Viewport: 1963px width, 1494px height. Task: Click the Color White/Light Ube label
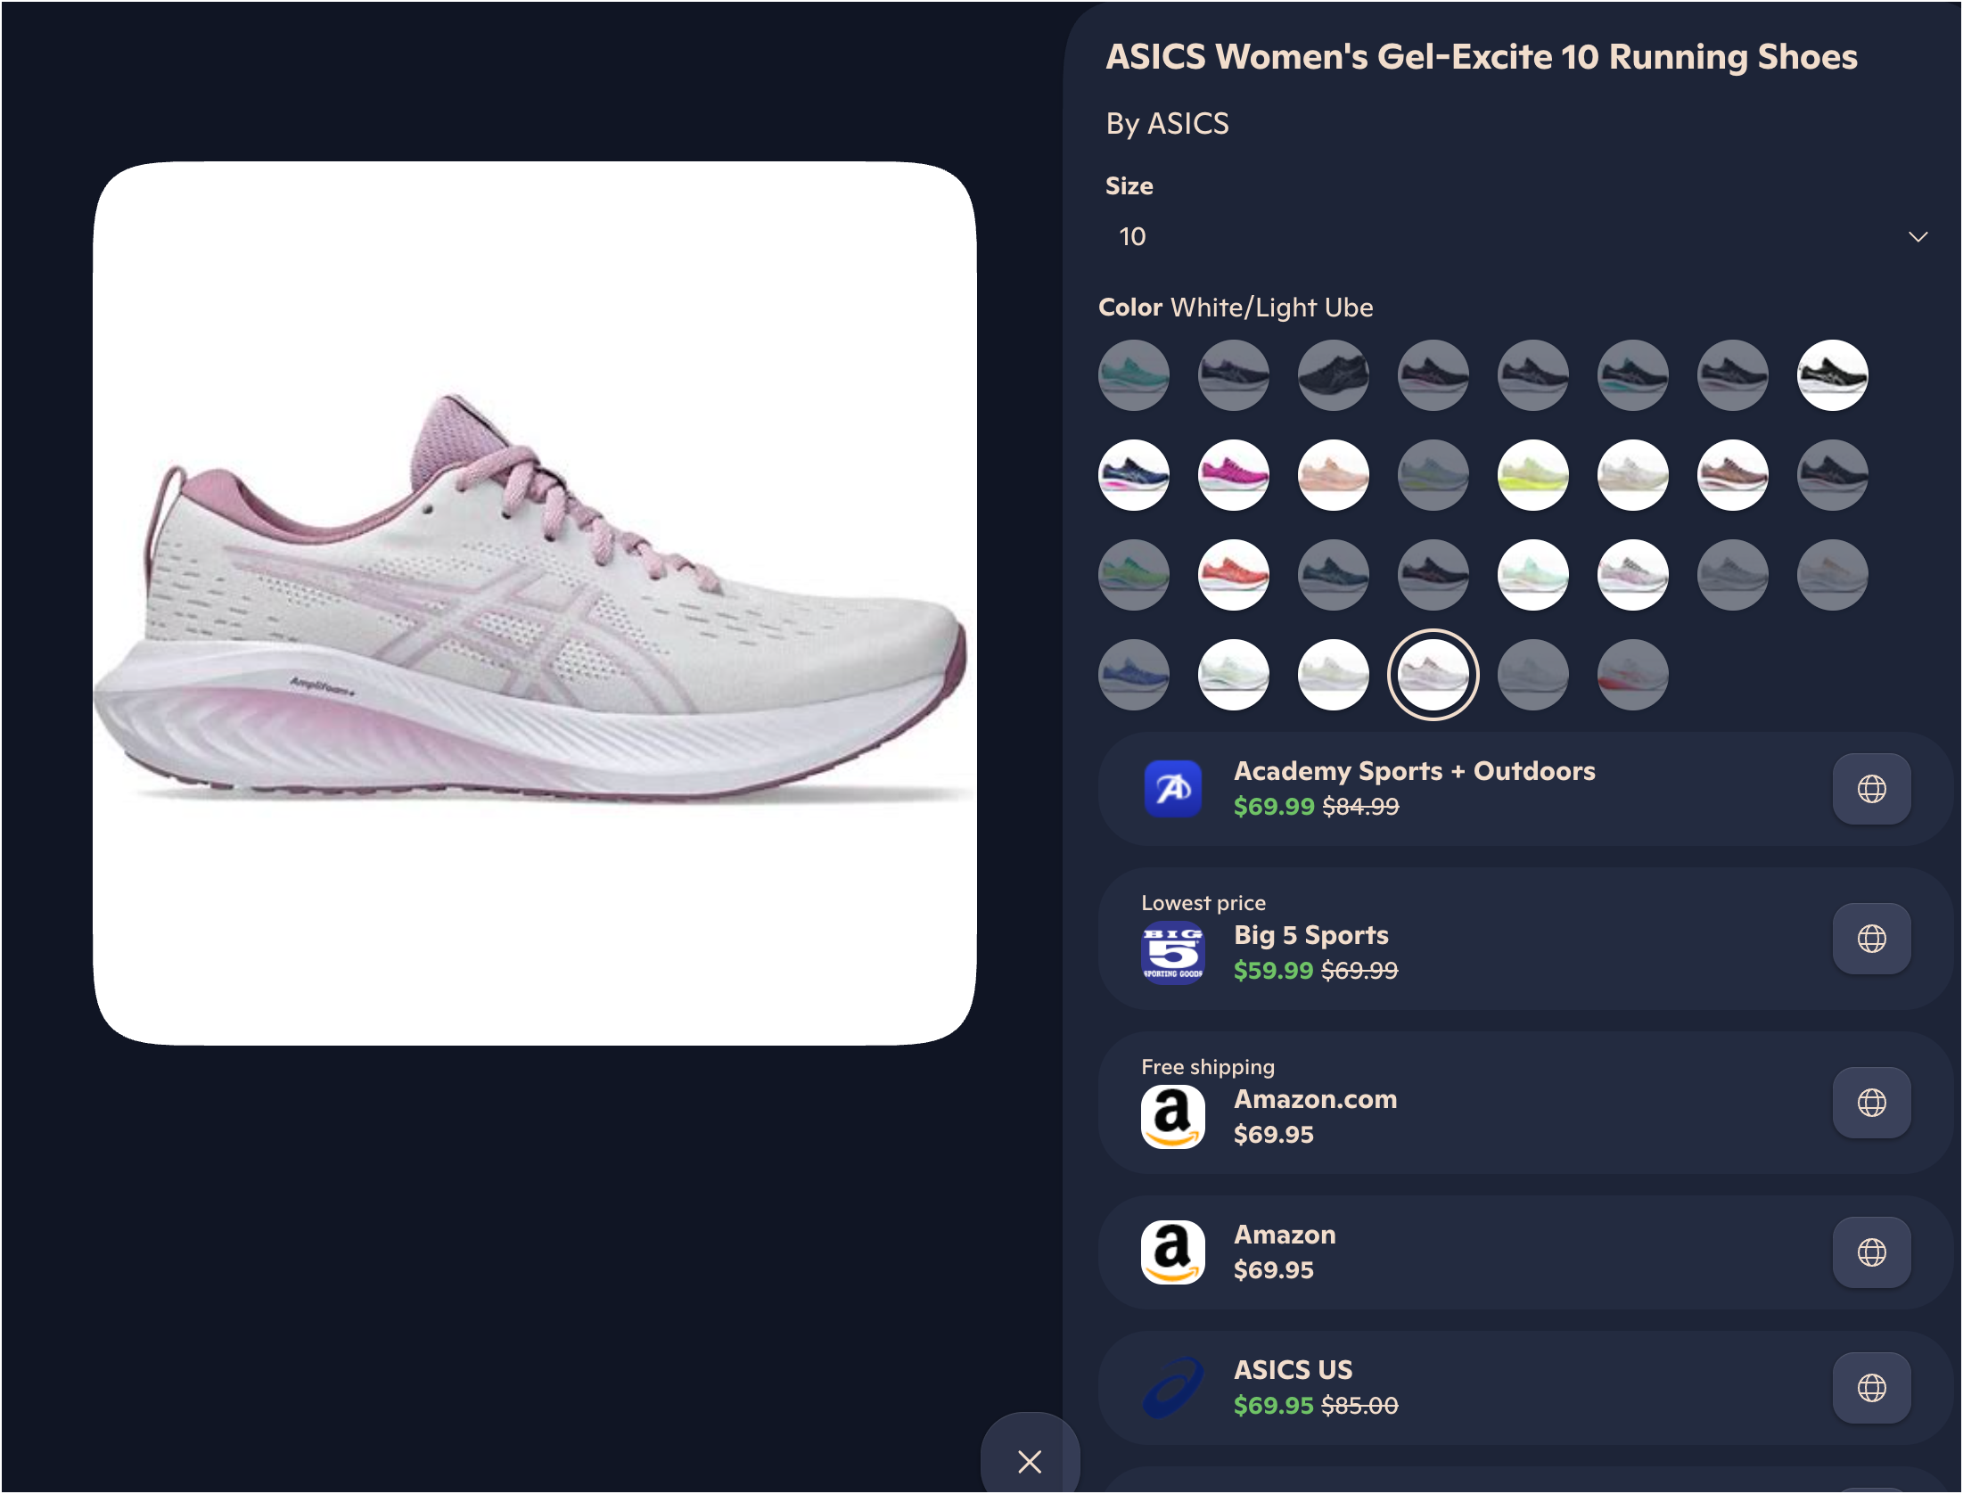(1236, 308)
